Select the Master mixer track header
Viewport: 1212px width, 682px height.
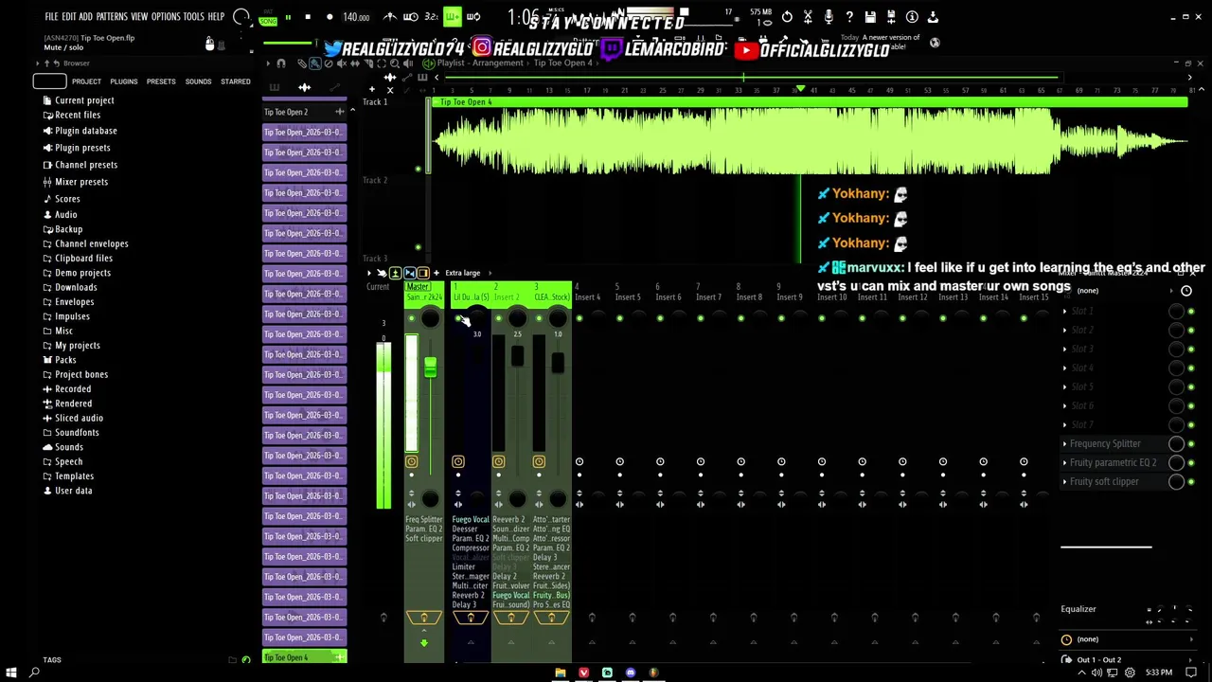423,292
